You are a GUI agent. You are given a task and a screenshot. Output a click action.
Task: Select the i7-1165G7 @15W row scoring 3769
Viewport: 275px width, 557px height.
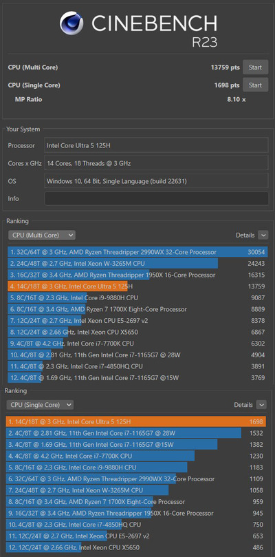point(137,377)
